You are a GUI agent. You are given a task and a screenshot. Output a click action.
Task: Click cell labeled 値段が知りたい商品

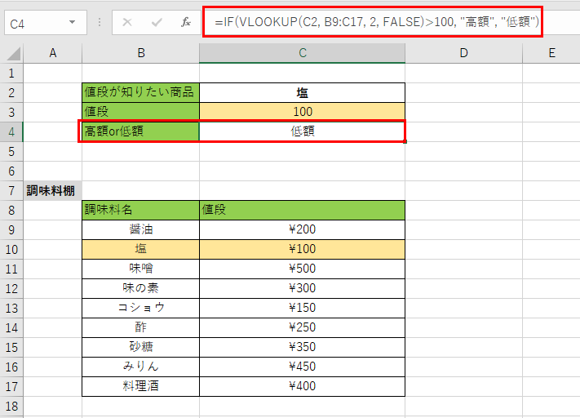click(140, 92)
